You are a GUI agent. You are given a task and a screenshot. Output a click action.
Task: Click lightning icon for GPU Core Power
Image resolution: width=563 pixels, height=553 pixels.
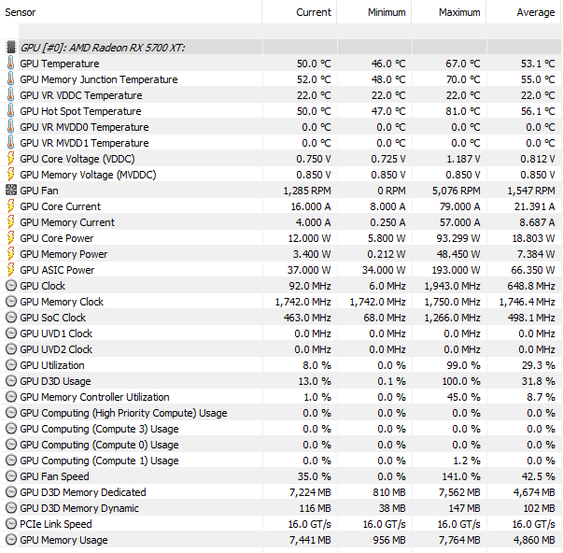[11, 237]
